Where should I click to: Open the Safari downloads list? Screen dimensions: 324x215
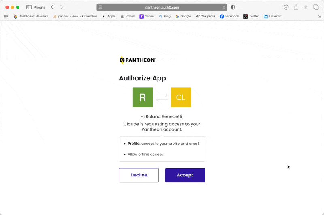point(286,7)
